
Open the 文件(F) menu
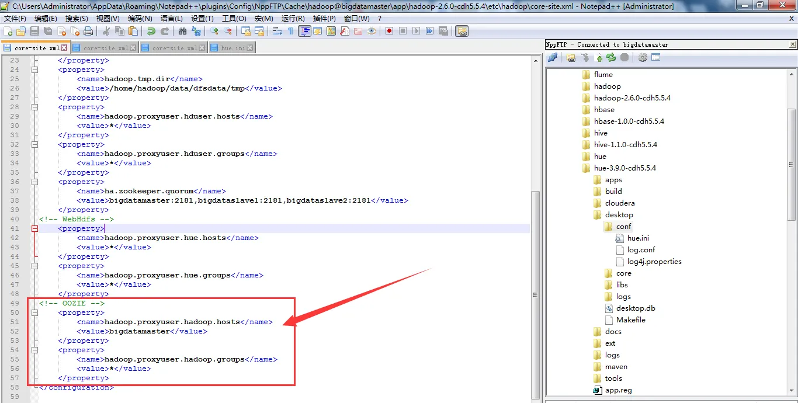coord(15,19)
